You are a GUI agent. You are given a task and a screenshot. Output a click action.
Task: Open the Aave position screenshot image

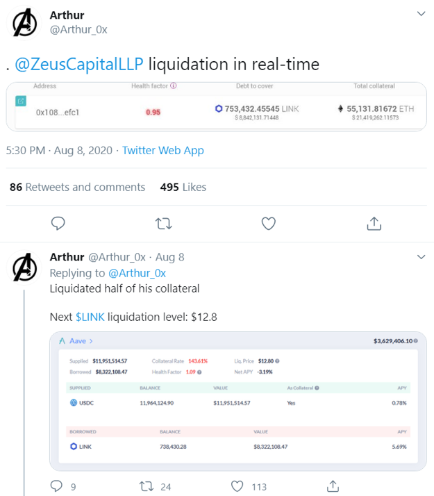click(x=238, y=401)
